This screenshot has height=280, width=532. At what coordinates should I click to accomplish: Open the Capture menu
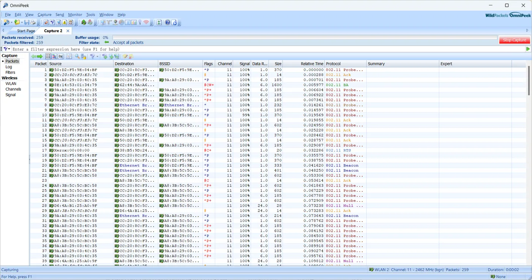[44, 14]
